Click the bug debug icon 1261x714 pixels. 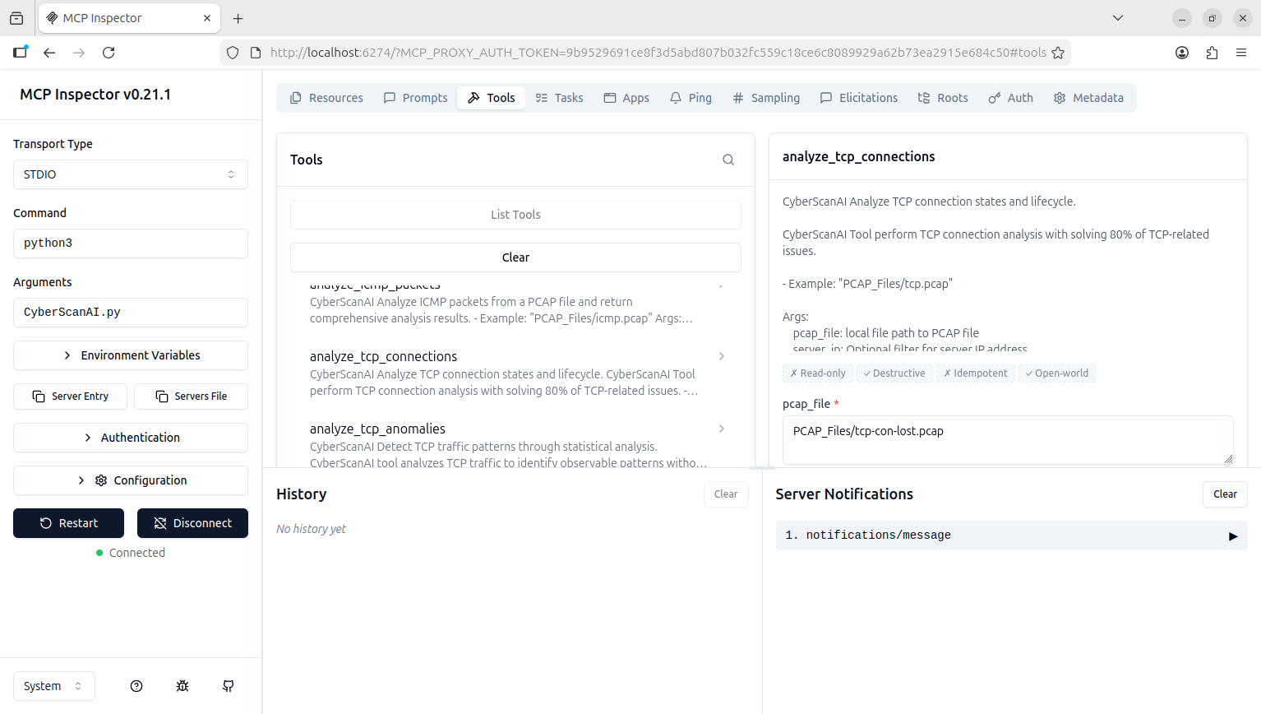[182, 686]
